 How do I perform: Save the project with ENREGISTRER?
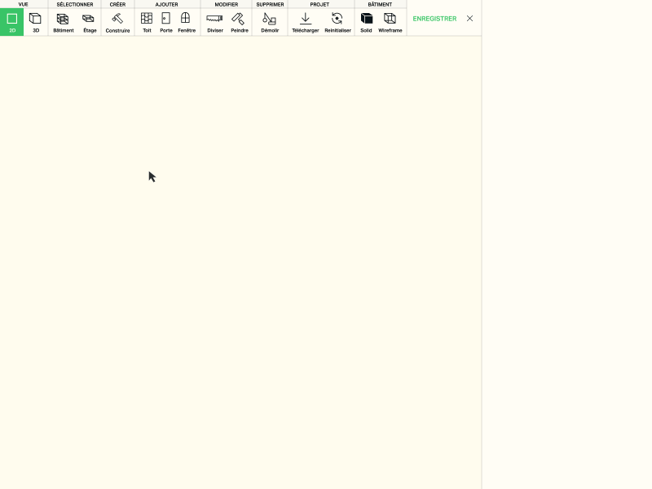point(434,18)
